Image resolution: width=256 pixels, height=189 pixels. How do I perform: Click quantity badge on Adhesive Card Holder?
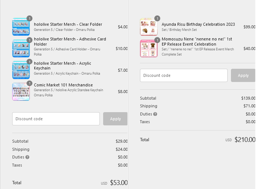(29, 40)
